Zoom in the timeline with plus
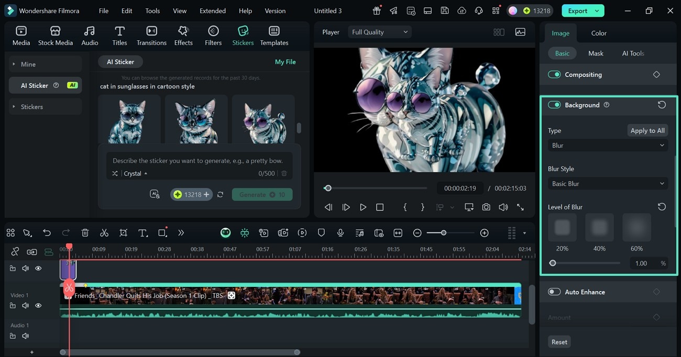Viewport: 681px width, 357px height. 485,233
